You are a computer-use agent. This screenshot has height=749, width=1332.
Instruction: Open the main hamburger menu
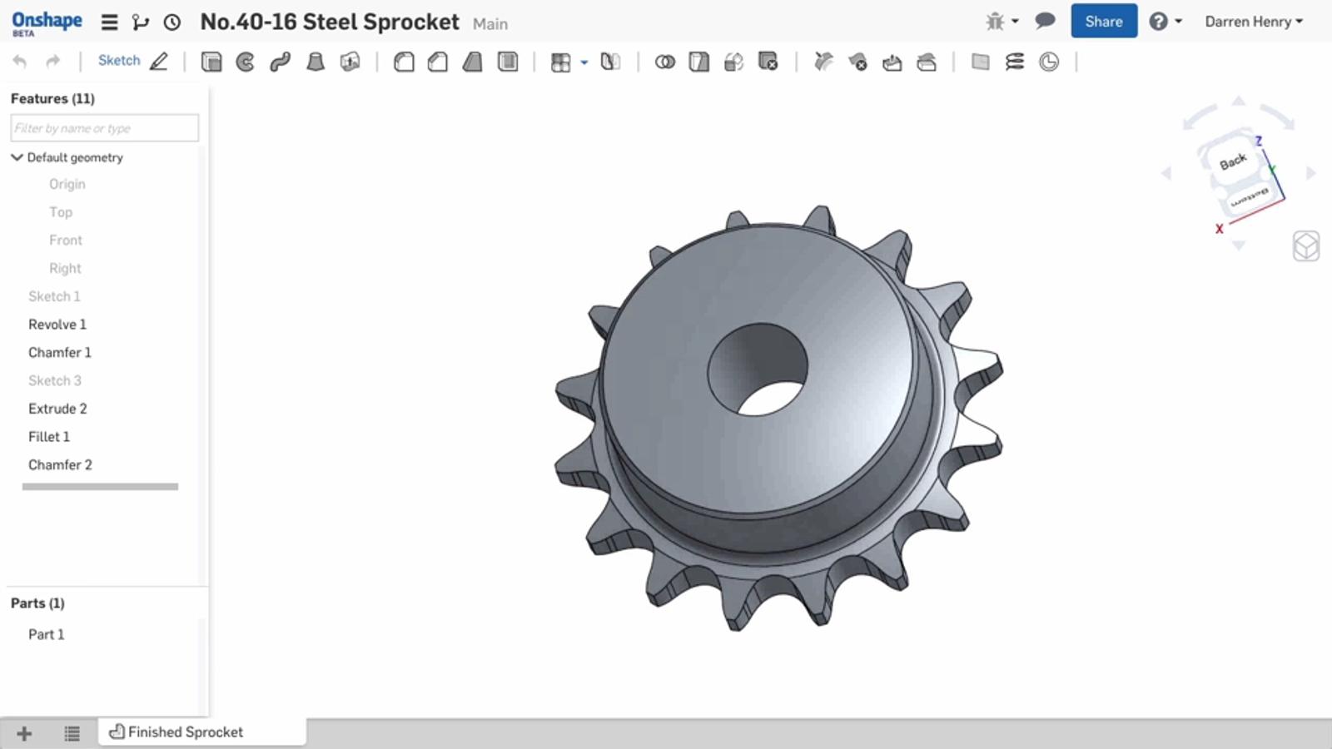point(109,22)
